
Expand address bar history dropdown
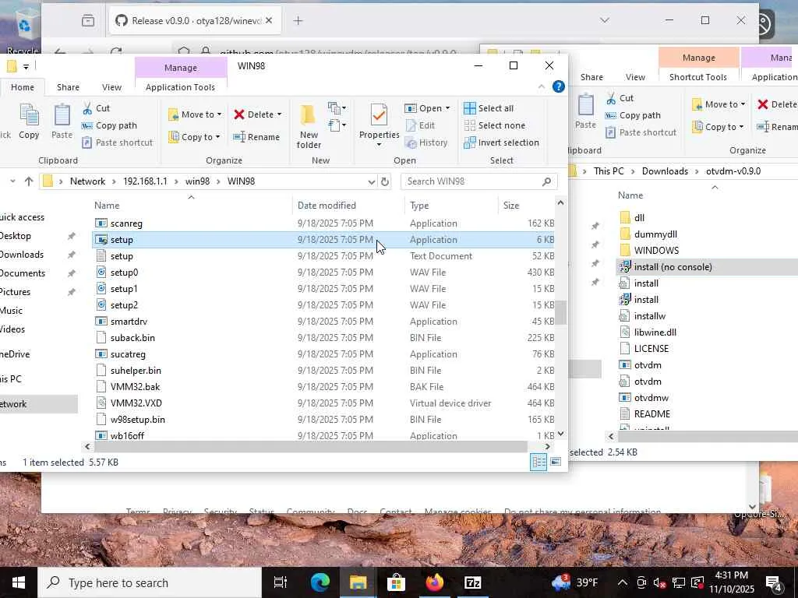click(x=372, y=181)
